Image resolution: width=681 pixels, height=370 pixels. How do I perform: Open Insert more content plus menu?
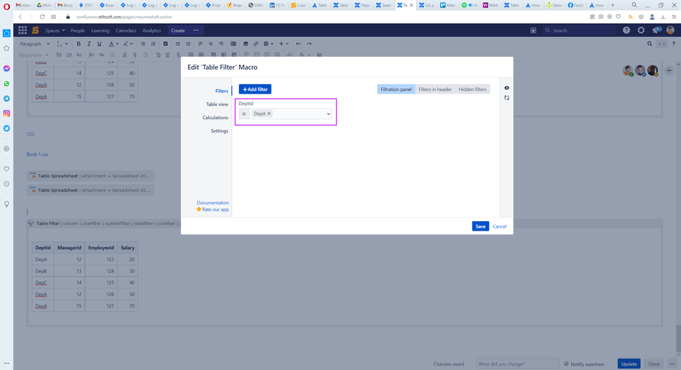coord(284,44)
